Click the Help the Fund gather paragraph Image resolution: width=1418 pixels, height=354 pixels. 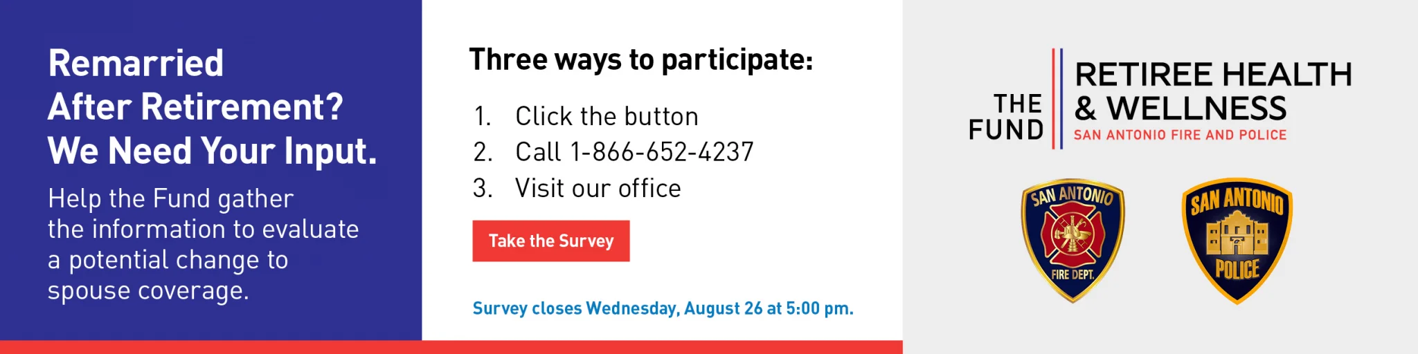pos(203,245)
